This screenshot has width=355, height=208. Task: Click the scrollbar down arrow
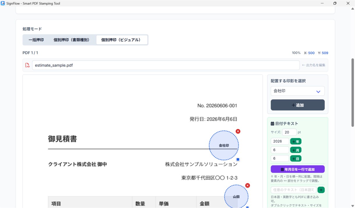353,206
